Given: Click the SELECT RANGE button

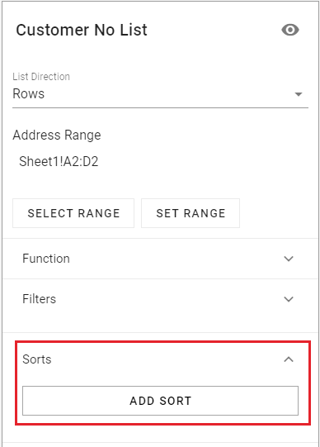Looking at the screenshot, I should point(73,213).
